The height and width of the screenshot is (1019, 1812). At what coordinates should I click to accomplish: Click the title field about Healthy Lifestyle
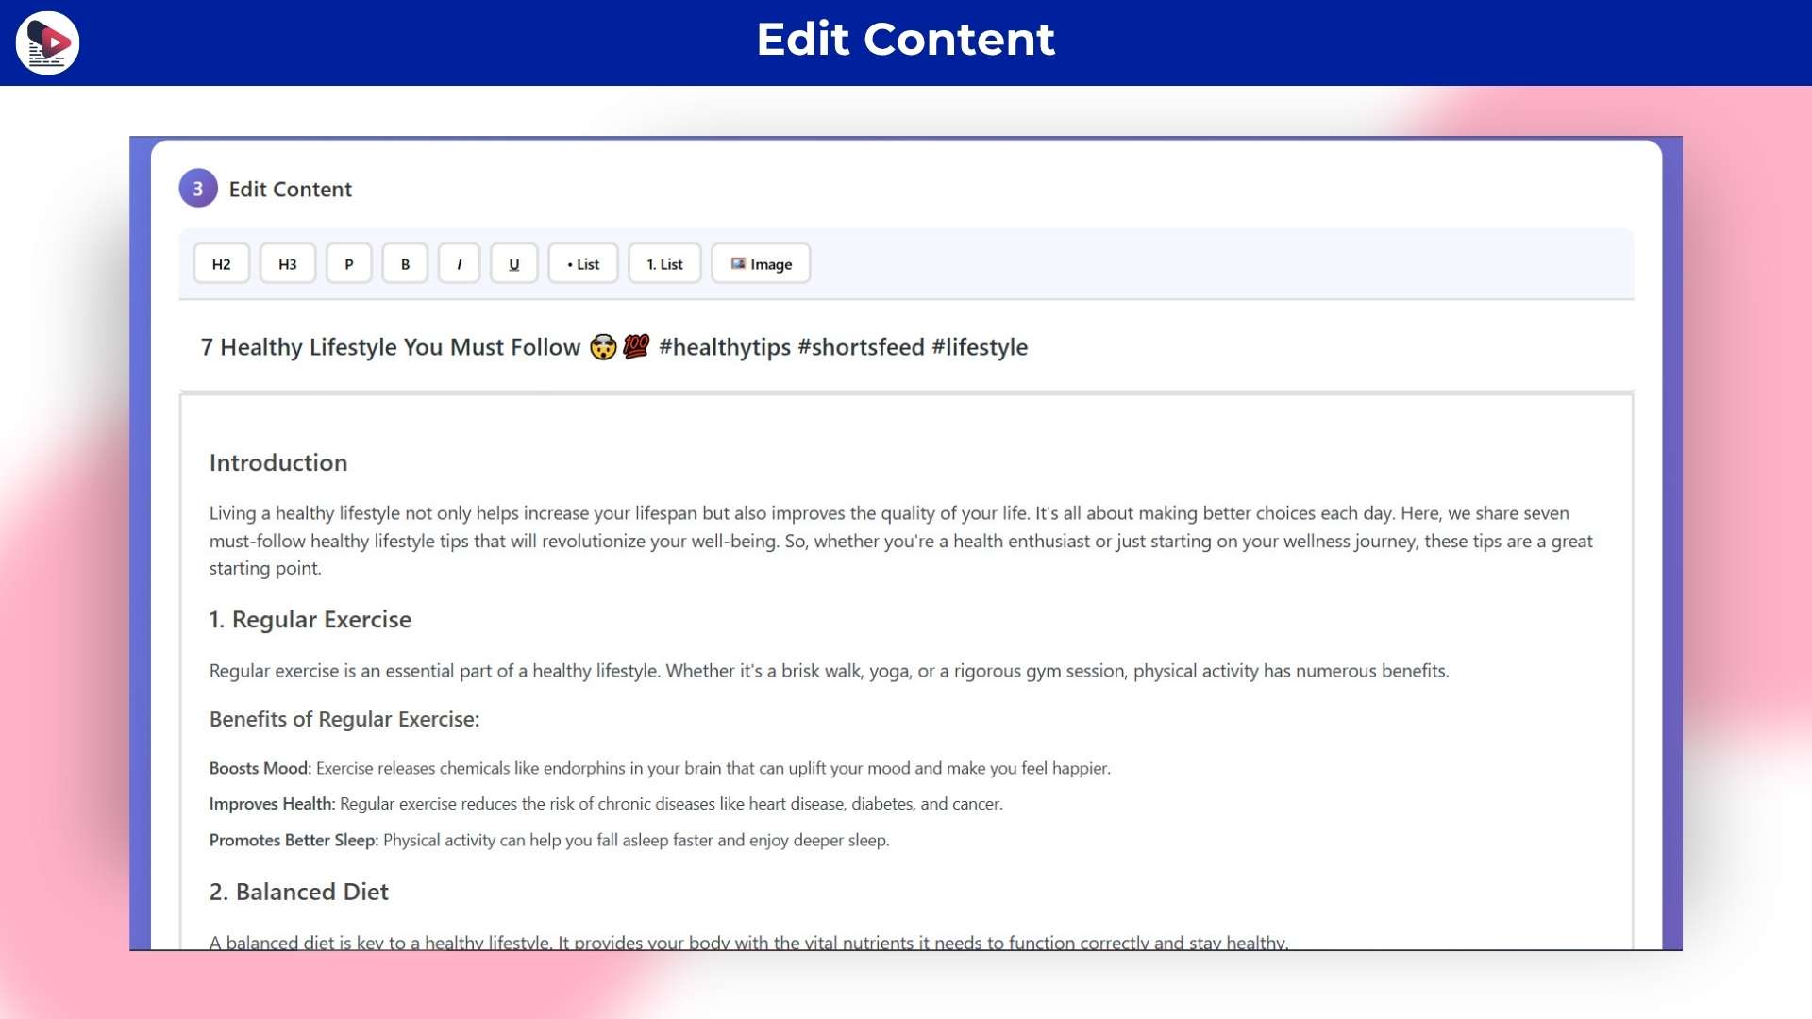(x=613, y=347)
